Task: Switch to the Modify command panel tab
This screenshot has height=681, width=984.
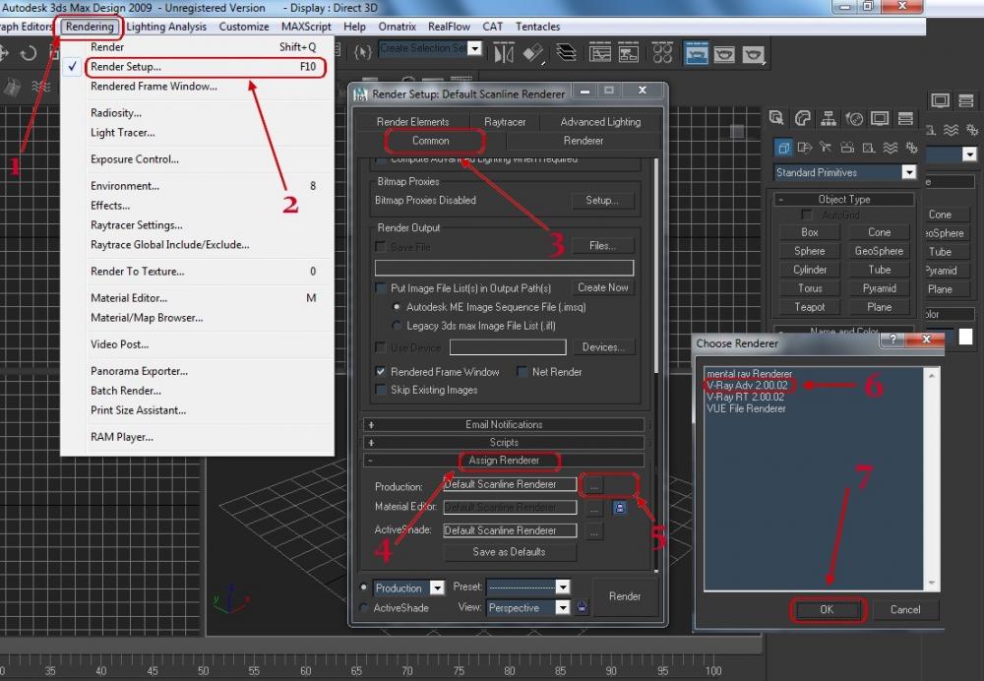Action: [803, 117]
